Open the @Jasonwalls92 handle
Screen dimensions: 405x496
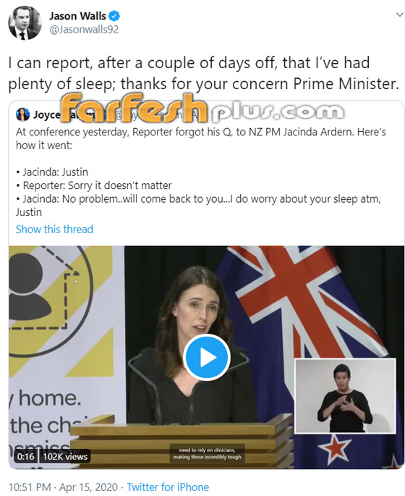point(84,30)
